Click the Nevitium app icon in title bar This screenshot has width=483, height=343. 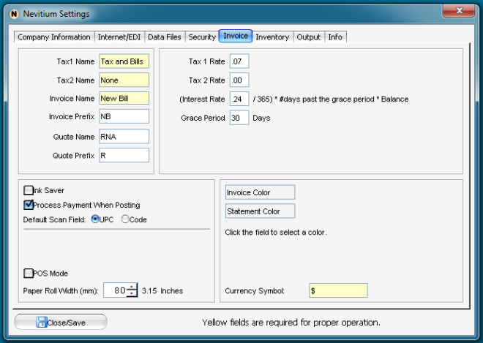[14, 14]
